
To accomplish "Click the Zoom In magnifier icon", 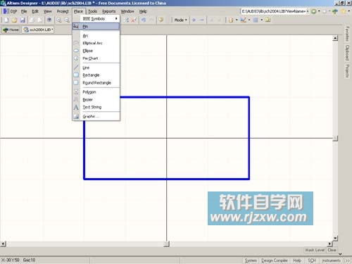I will pos(59,20).
